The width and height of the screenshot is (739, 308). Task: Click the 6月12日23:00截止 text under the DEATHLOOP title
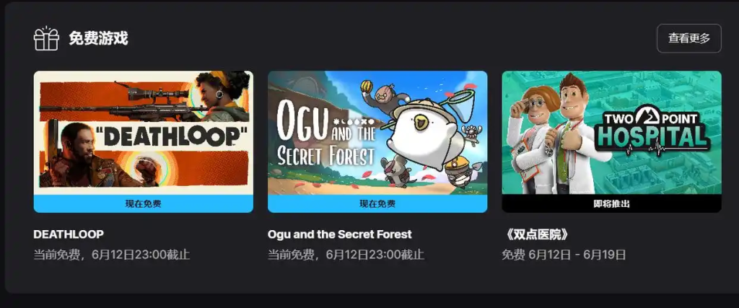point(141,255)
